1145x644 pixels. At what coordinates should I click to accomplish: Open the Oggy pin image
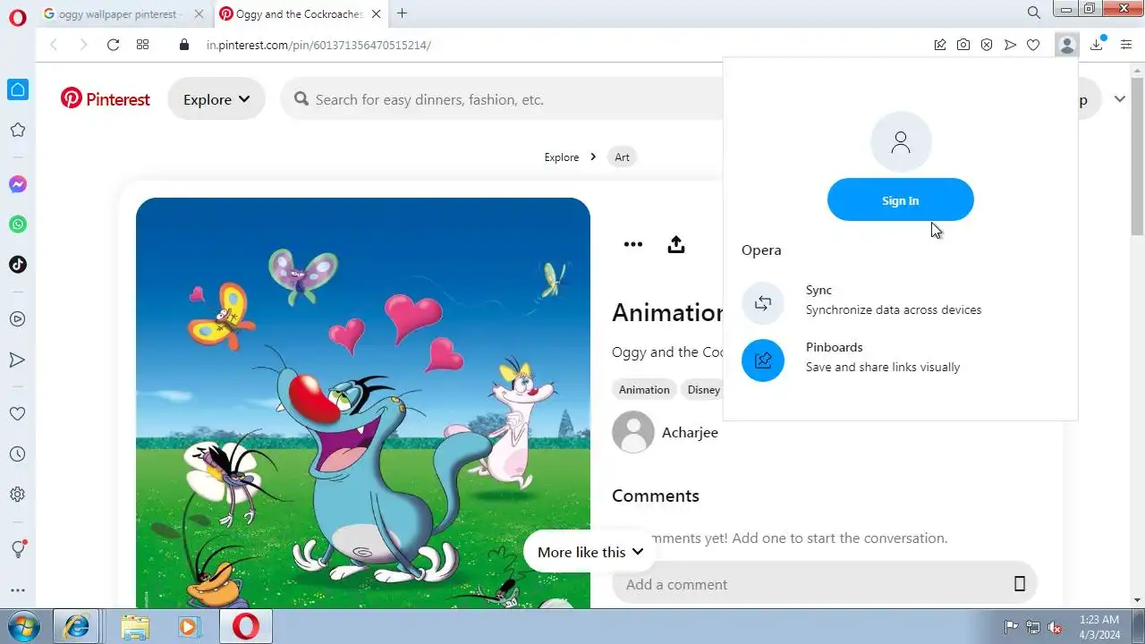tap(363, 402)
